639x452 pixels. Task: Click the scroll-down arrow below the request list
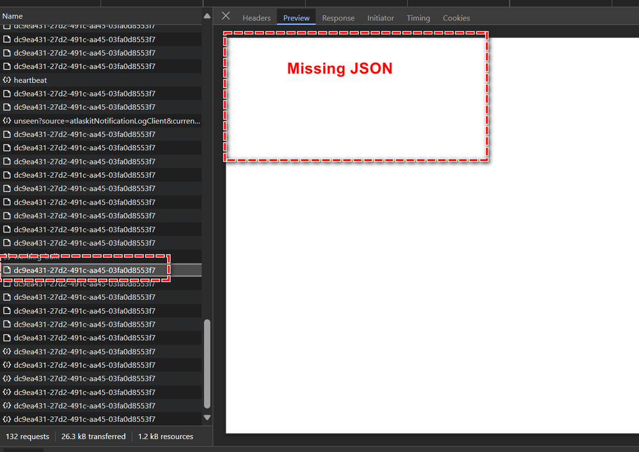[x=206, y=417]
